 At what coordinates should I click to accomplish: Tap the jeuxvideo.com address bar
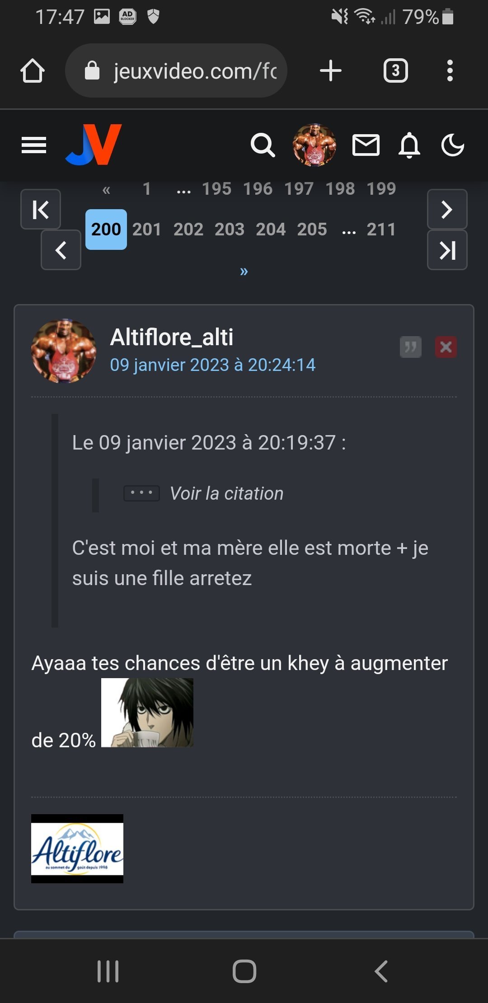[x=176, y=70]
